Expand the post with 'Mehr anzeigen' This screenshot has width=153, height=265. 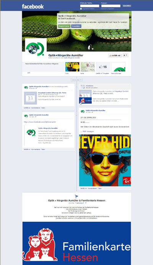[x=87, y=131]
